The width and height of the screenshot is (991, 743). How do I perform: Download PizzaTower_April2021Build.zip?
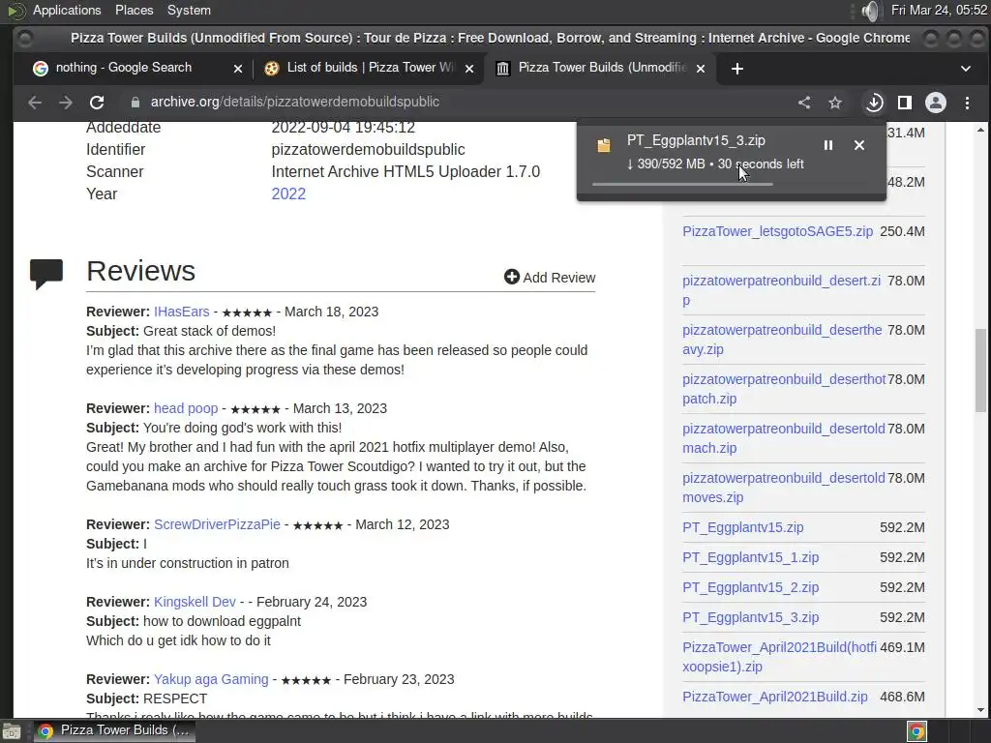pyautogui.click(x=775, y=697)
